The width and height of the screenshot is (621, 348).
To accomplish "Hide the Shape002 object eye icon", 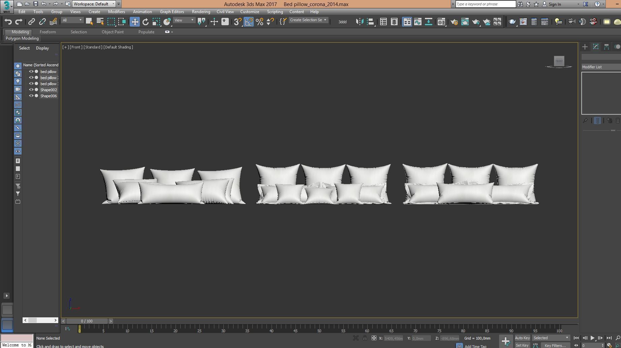I will coord(31,90).
